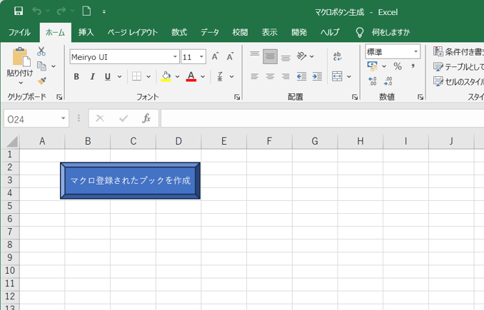
Task: Click the Insert Function fx icon
Action: [146, 118]
